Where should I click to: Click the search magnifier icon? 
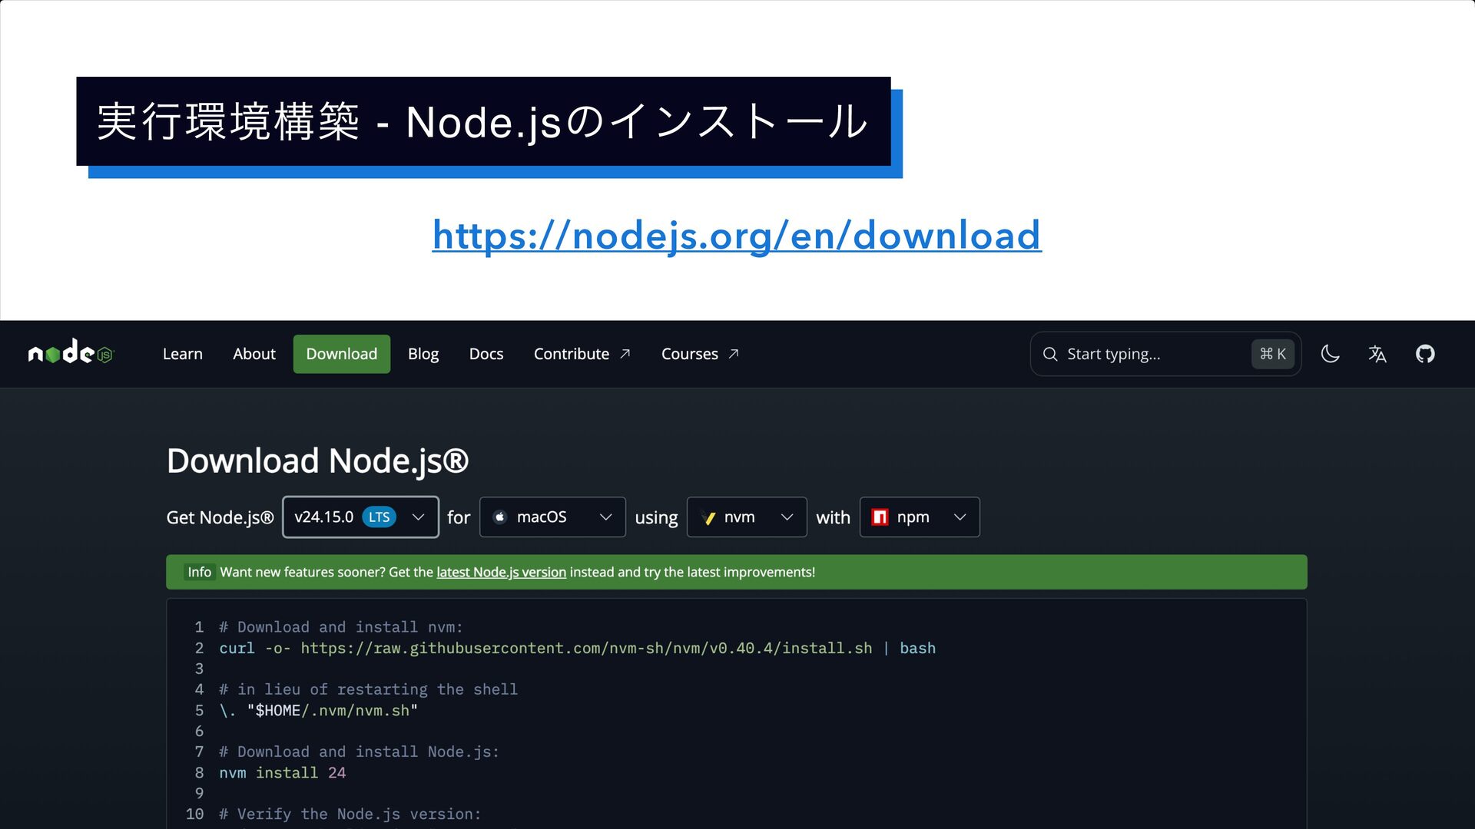tap(1050, 354)
